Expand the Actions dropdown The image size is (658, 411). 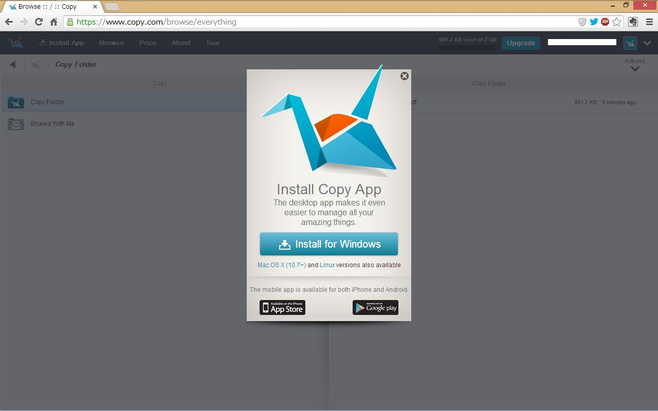point(634,65)
